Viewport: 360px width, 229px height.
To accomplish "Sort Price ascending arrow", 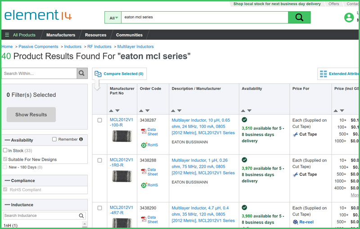I will tap(336, 110).
